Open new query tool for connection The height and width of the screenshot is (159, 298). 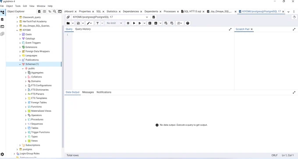point(153,17)
